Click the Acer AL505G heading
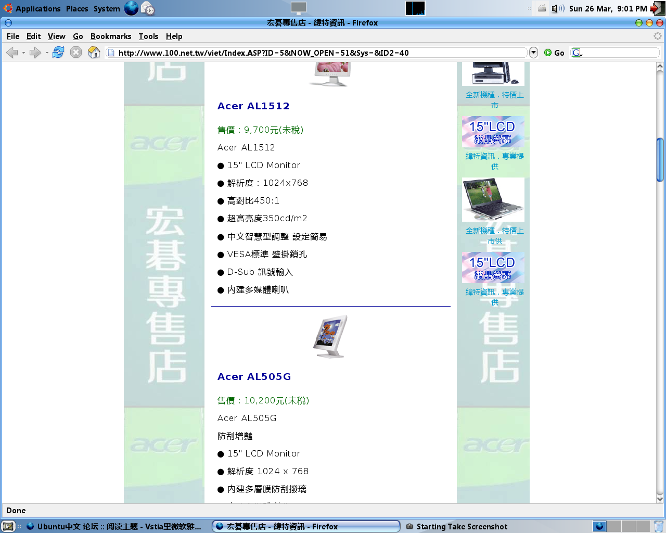 tap(254, 377)
